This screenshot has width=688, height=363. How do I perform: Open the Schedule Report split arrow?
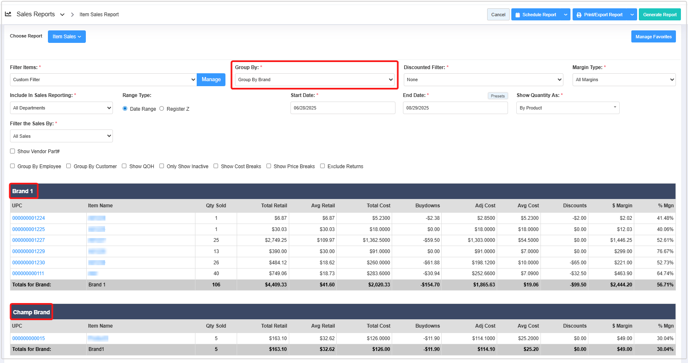tap(565, 15)
